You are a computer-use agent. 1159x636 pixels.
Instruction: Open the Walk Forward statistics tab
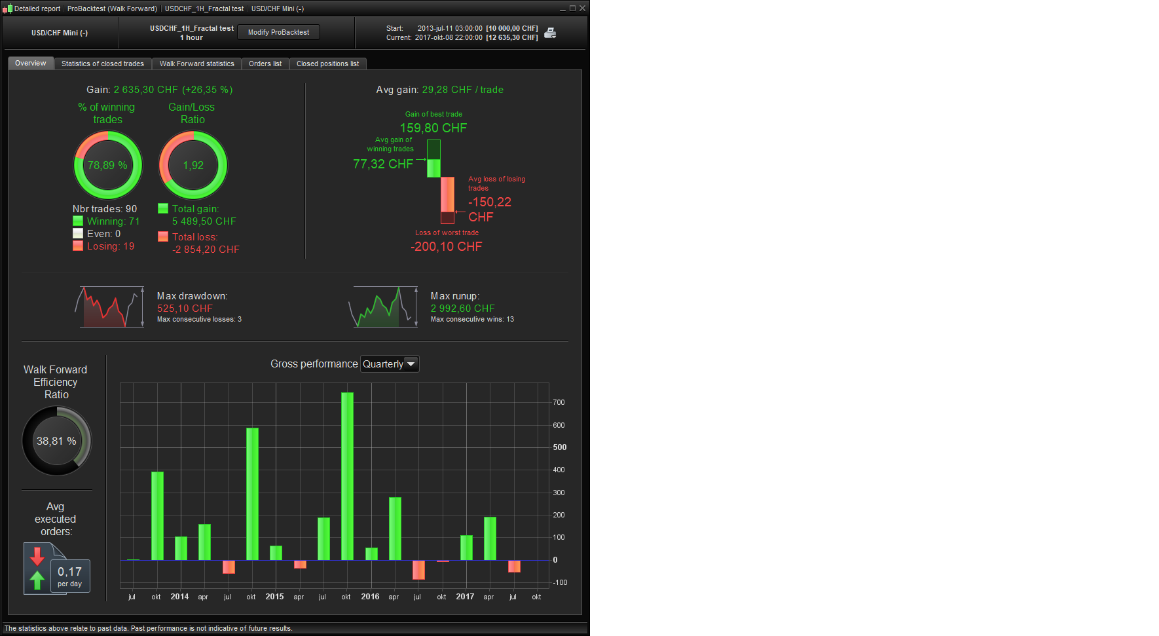(197, 64)
